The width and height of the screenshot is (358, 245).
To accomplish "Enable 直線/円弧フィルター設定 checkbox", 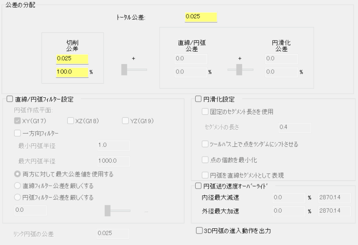I will 10,99.
